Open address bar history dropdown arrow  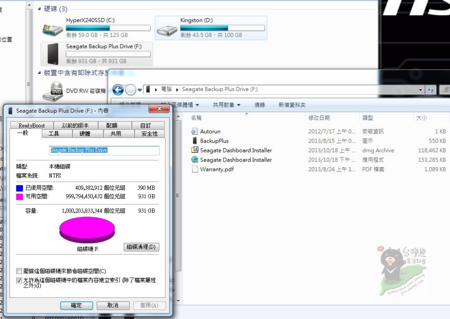[421, 90]
